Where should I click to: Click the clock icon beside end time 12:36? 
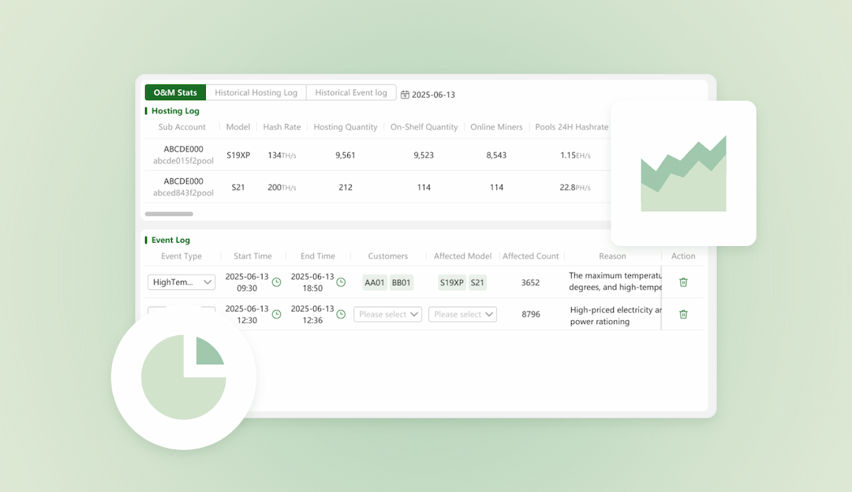(x=340, y=314)
